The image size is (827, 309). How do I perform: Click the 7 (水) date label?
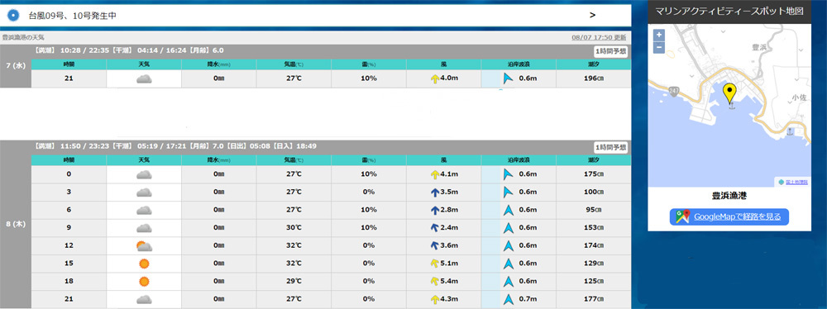point(15,66)
